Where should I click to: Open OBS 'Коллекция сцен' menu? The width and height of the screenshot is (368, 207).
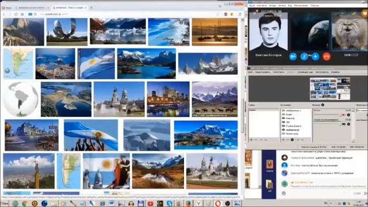pos(305,72)
